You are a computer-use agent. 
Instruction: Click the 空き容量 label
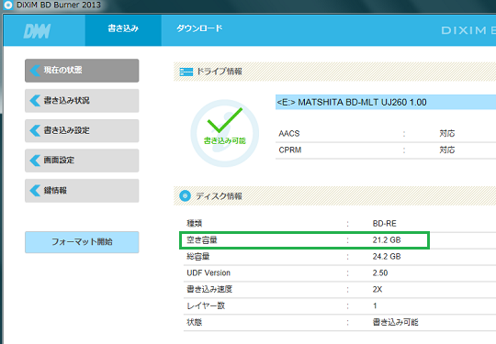coord(202,240)
